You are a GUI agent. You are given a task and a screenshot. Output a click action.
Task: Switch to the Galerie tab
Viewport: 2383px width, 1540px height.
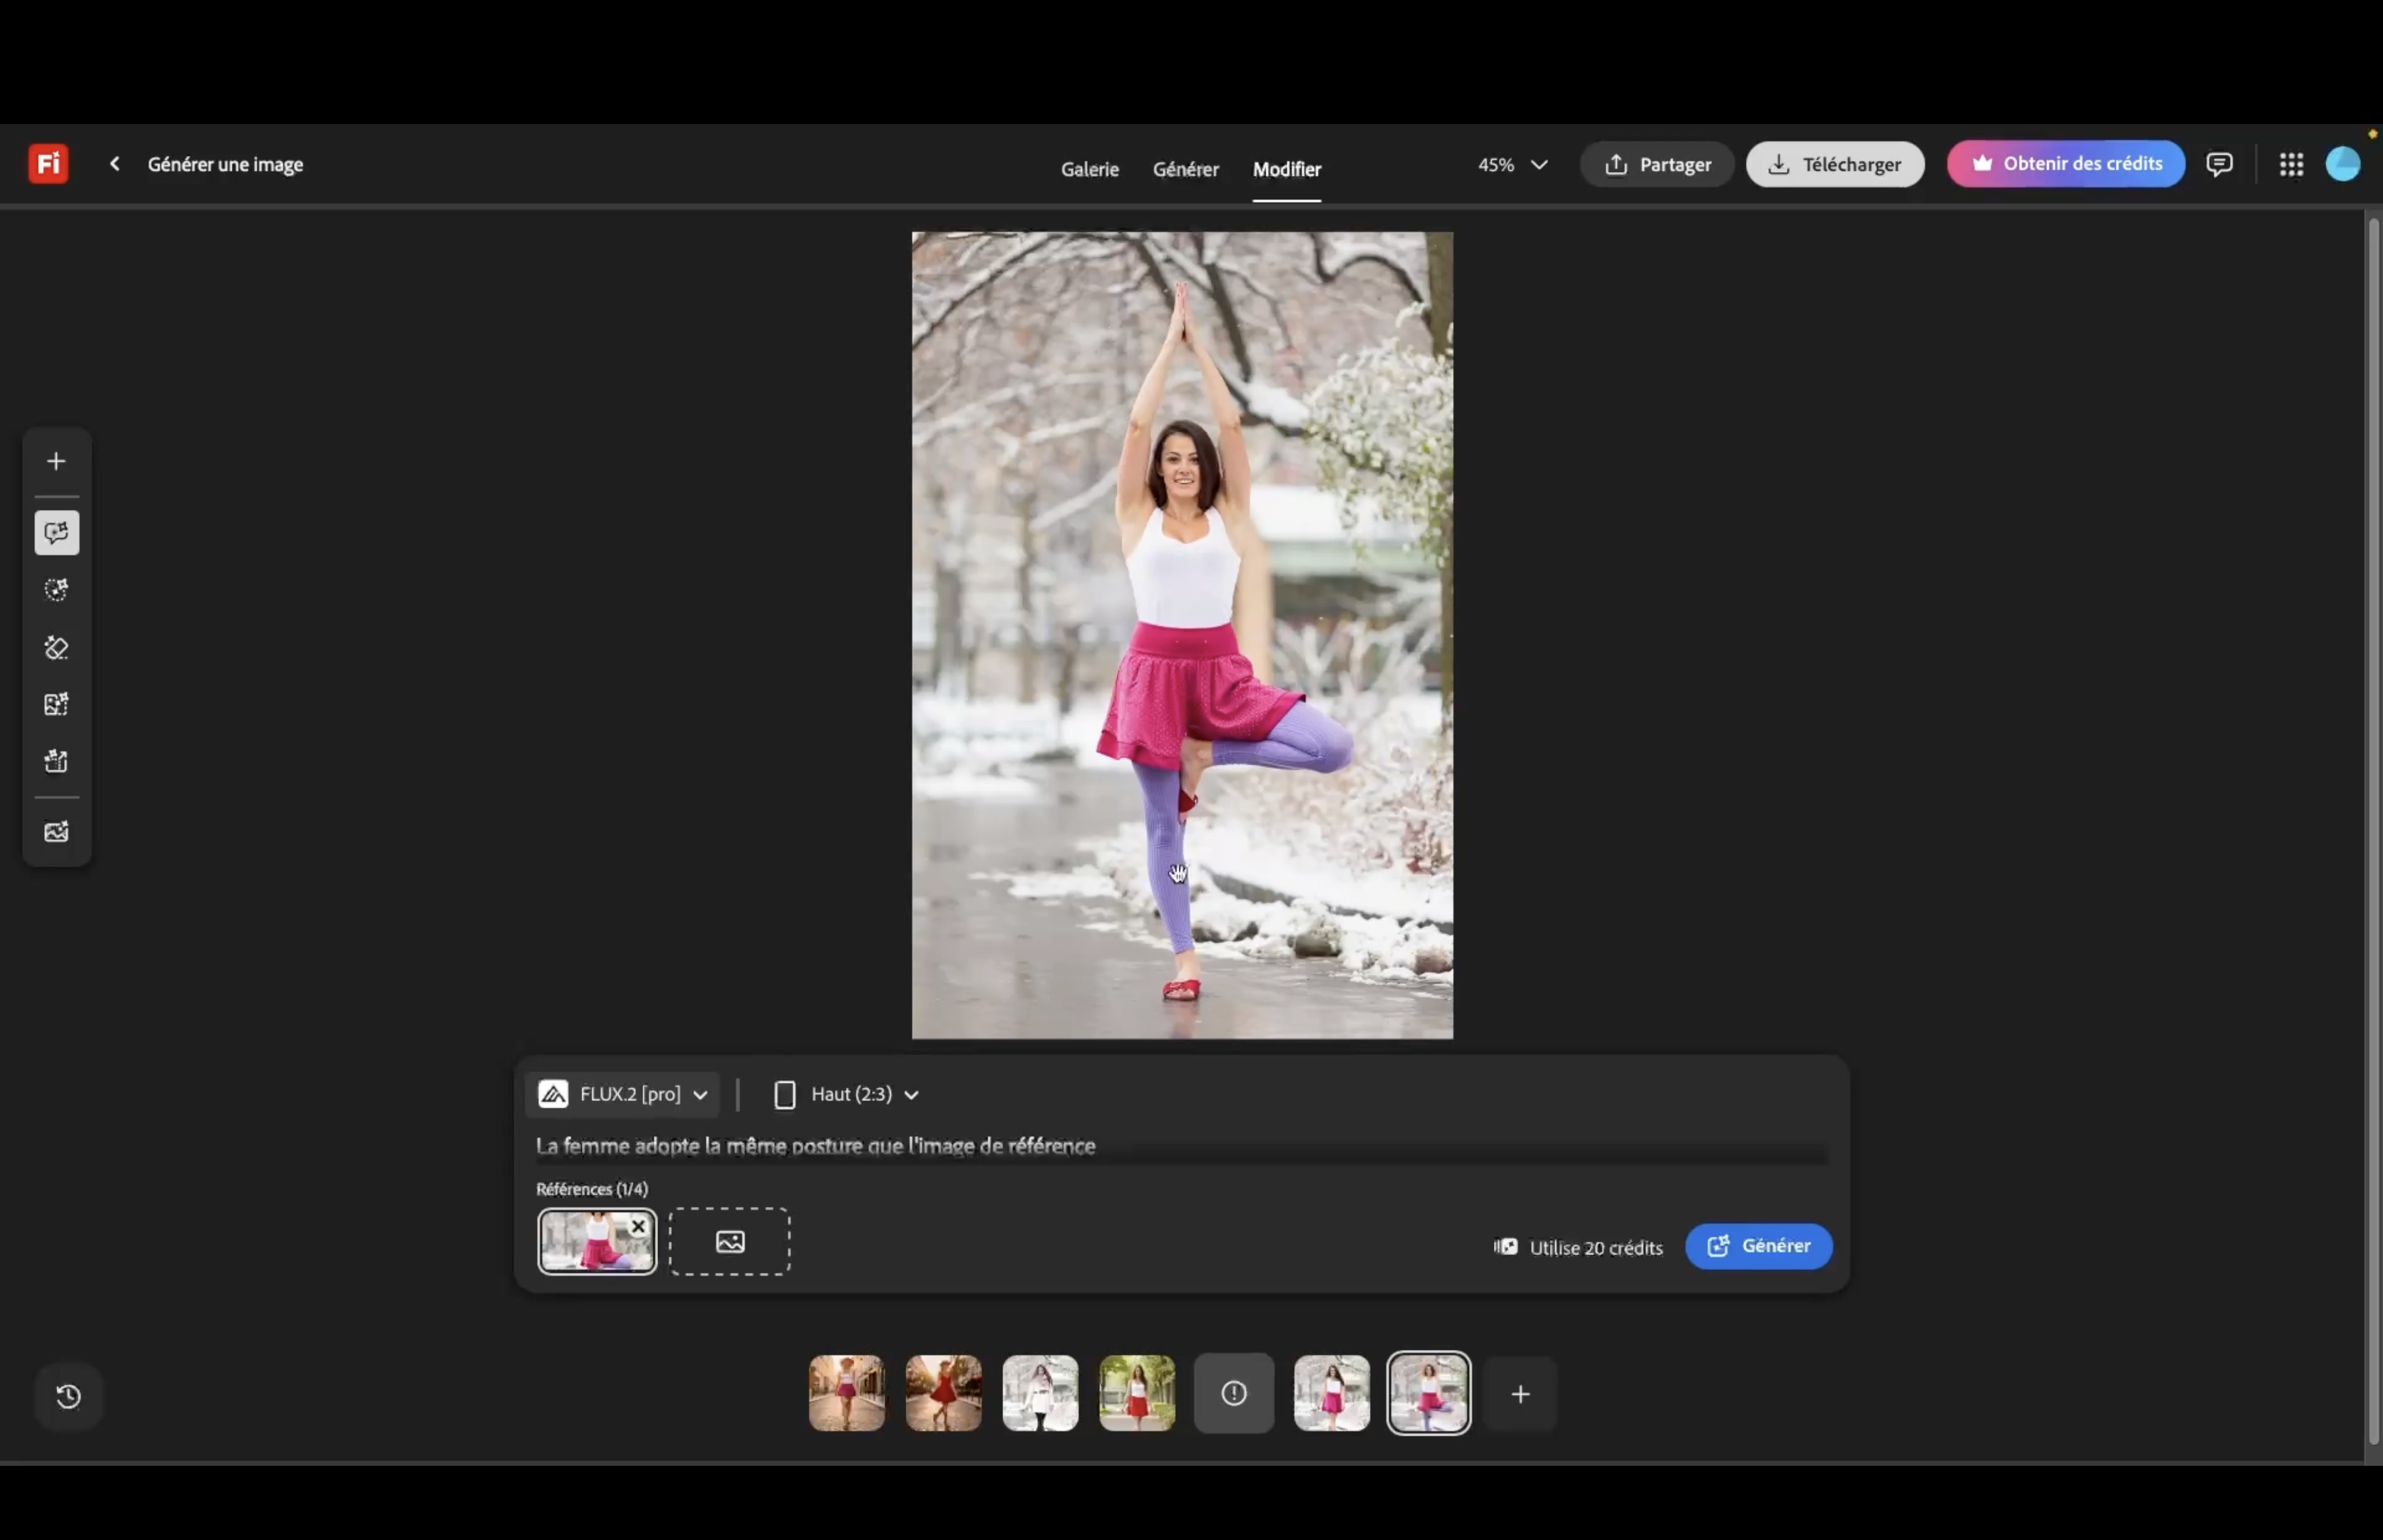tap(1089, 169)
